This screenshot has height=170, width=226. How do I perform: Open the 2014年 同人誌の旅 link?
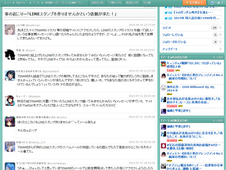(x=196, y=18)
